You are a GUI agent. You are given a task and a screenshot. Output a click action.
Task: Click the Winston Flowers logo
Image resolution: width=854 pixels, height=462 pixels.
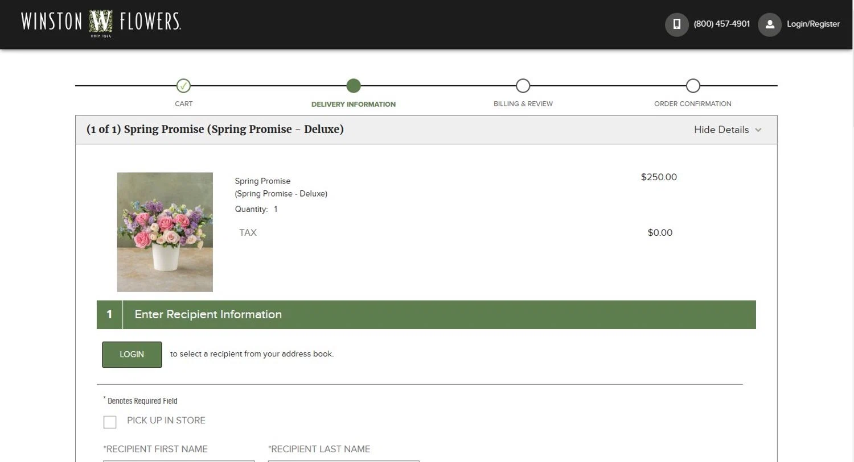click(x=101, y=23)
